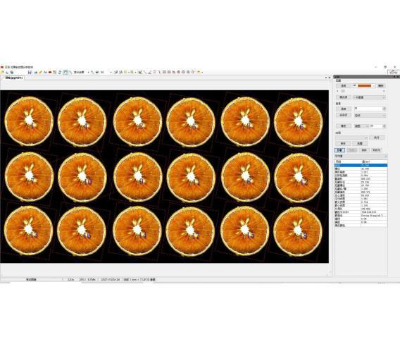
Task: Click the line measurement tool icon
Action: (145, 73)
